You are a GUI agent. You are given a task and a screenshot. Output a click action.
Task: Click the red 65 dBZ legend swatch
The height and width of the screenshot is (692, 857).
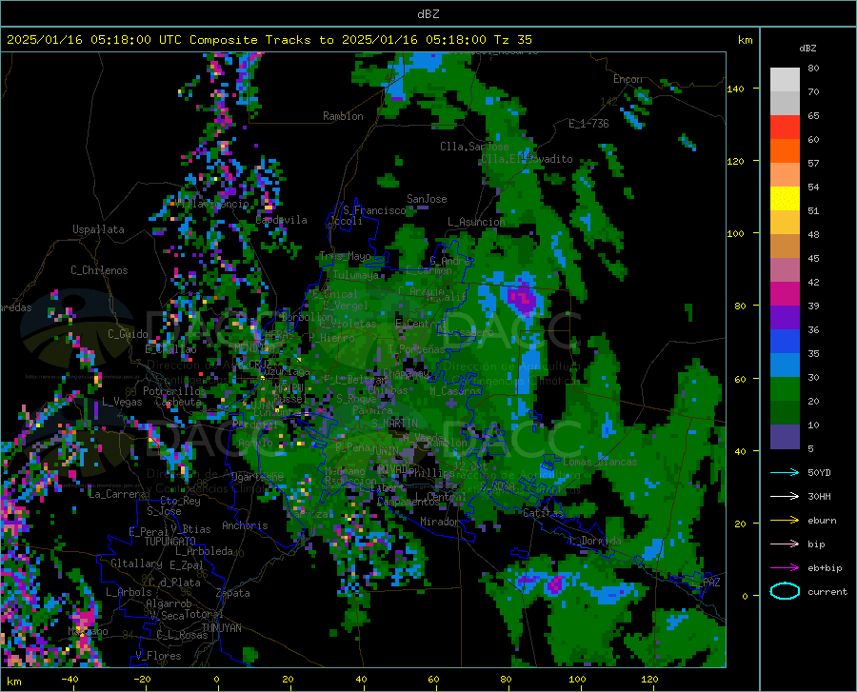tap(785, 128)
